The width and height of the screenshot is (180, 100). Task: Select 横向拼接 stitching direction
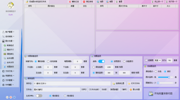(x=36, y=61)
